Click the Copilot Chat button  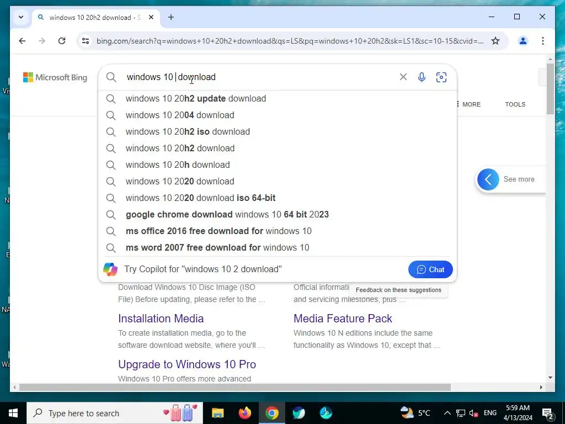[430, 269]
